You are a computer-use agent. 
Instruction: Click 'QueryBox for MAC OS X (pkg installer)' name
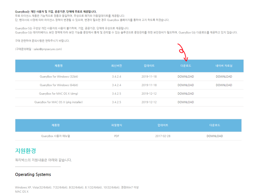(59, 102)
